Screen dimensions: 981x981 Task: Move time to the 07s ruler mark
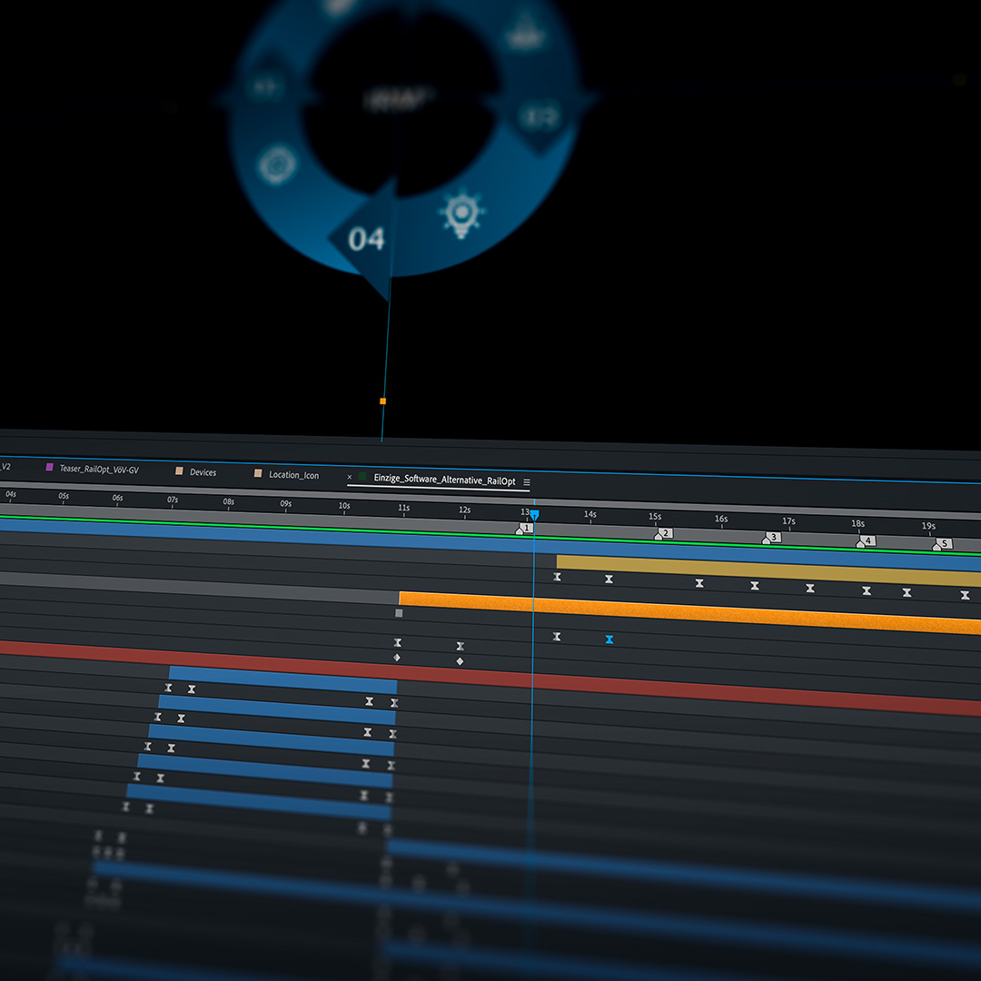point(172,500)
